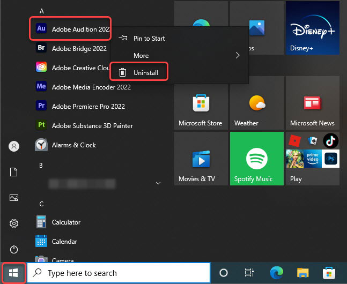347x284 pixels.
Task: Click the TikTok icon in Play tile
Action: pyautogui.click(x=330, y=141)
